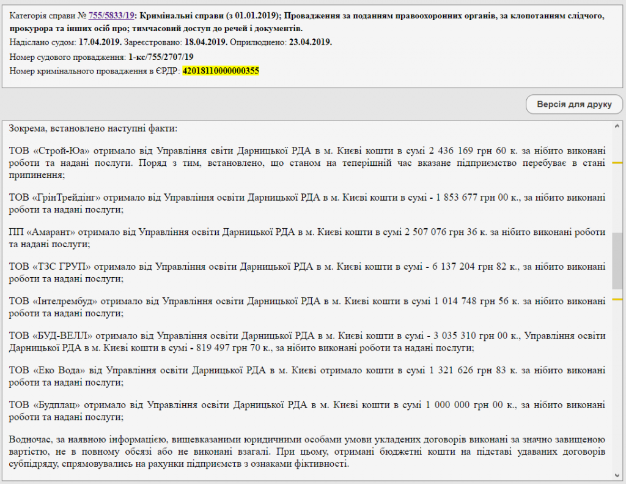Screen dimensions: 626x484
Task: Click company name «БУД-ВЕЛЛ» in text
Action: coord(62,336)
